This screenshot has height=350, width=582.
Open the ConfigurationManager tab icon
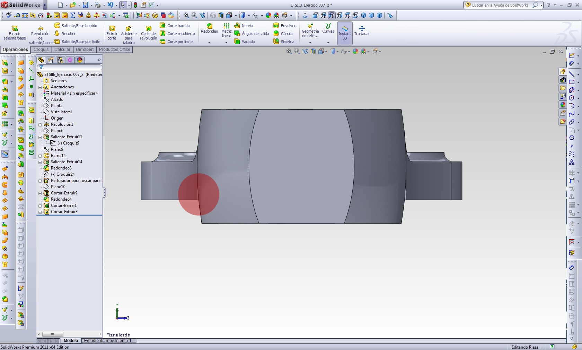pos(60,60)
